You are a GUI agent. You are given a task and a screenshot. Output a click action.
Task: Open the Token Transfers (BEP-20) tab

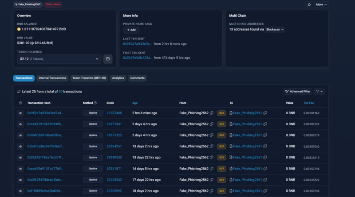pos(89,78)
